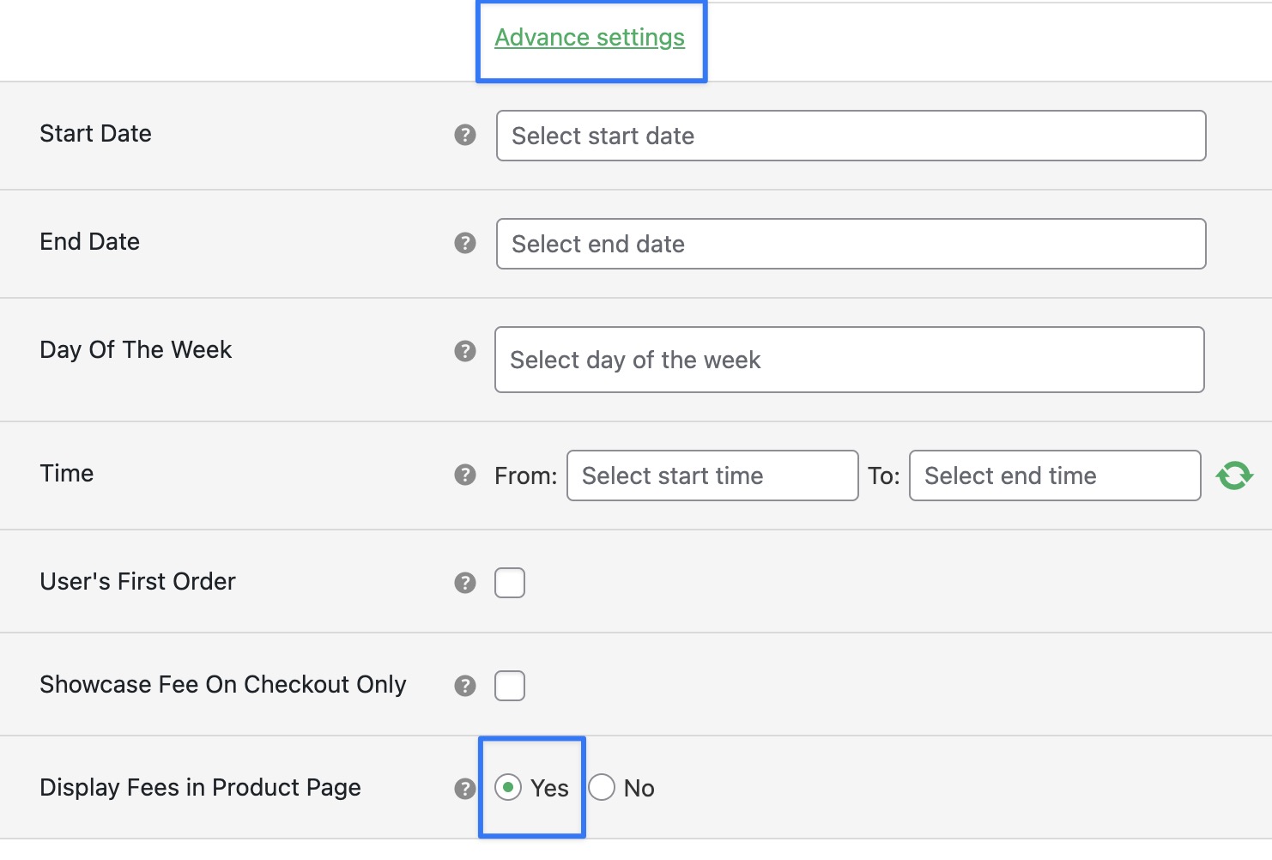This screenshot has height=860, width=1272.
Task: Open the Select day of the week box
Action: pos(850,360)
